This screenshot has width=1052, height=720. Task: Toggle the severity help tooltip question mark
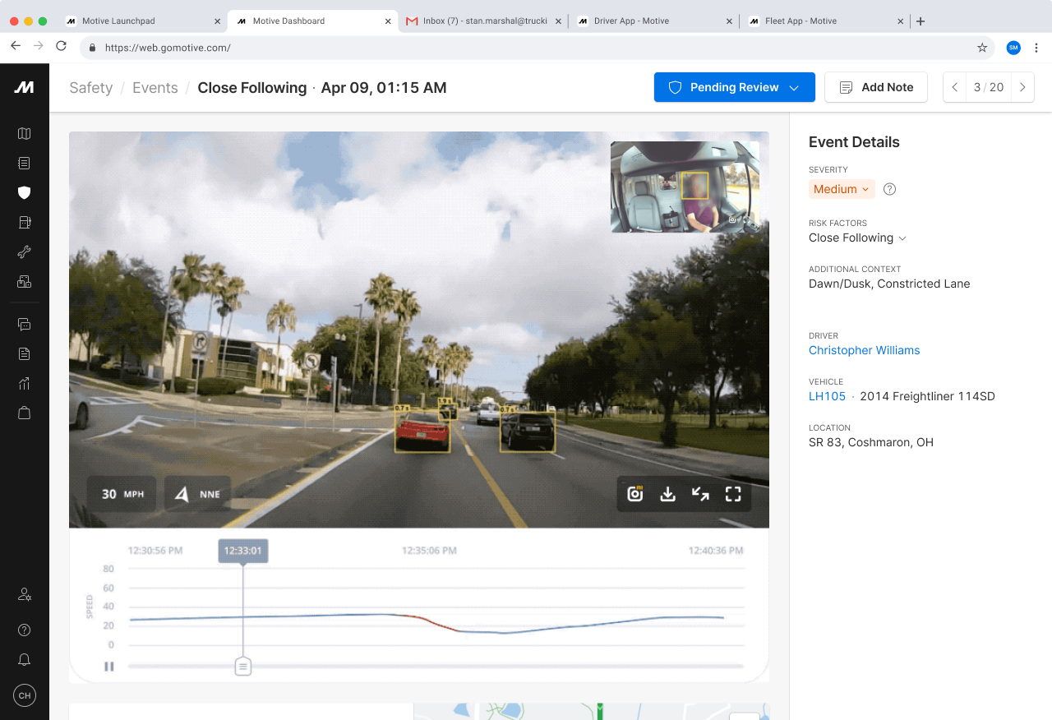[x=889, y=189]
